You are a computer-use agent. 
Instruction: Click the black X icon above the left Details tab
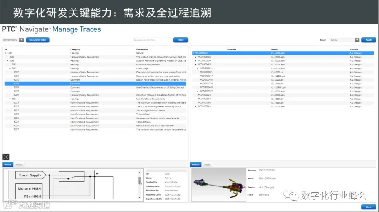6,157
